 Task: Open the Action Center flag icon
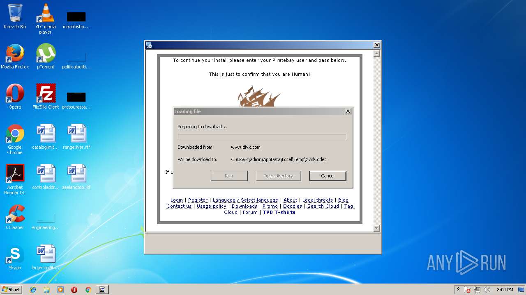[x=468, y=290]
